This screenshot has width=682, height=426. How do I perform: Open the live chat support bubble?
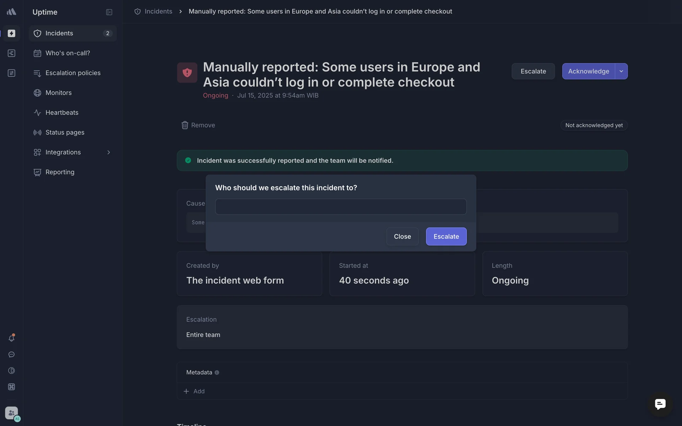[x=660, y=404]
